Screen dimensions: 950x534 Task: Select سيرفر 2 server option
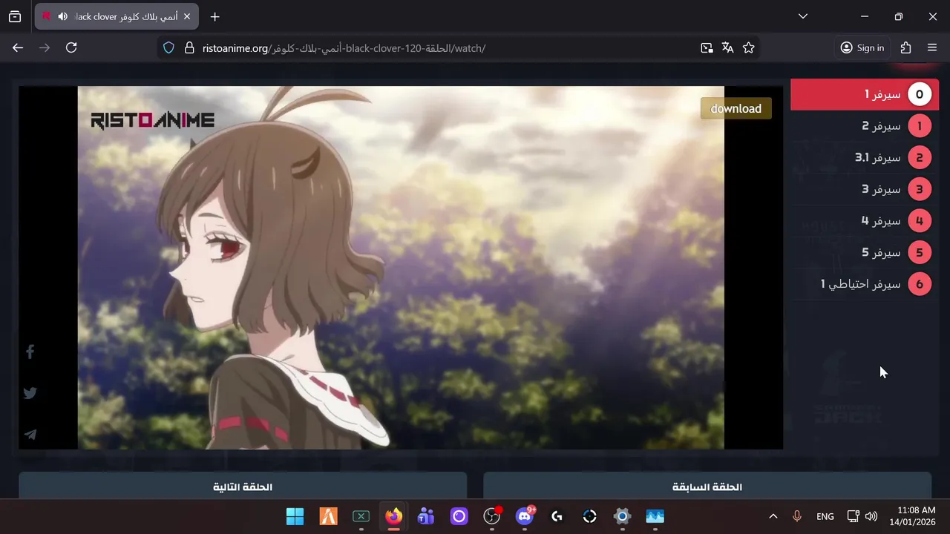865,126
